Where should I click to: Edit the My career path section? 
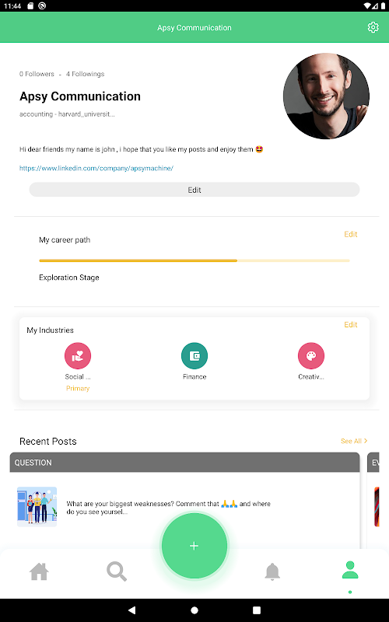click(x=351, y=234)
